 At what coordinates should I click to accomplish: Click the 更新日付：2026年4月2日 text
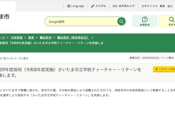click(x=144, y=58)
